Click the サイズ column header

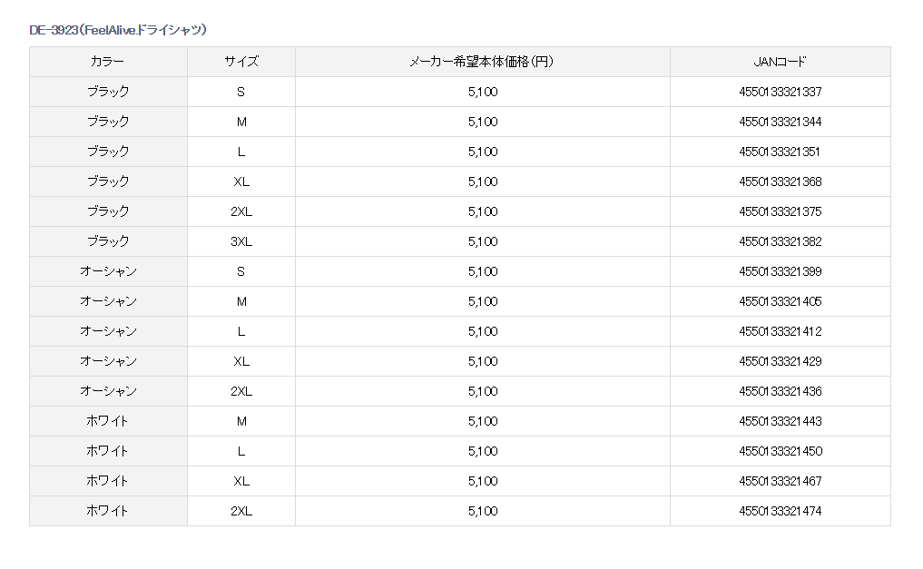coord(241,62)
